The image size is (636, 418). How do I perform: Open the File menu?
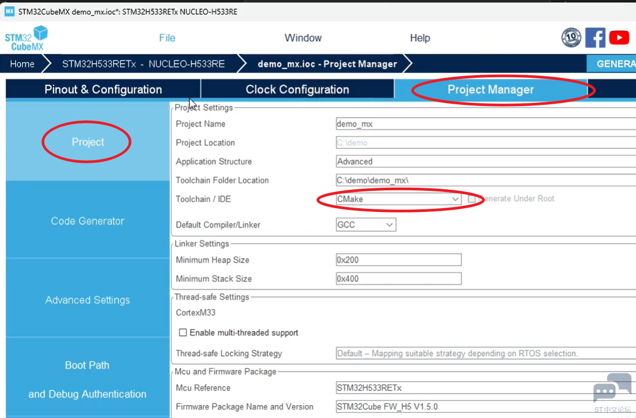[167, 38]
